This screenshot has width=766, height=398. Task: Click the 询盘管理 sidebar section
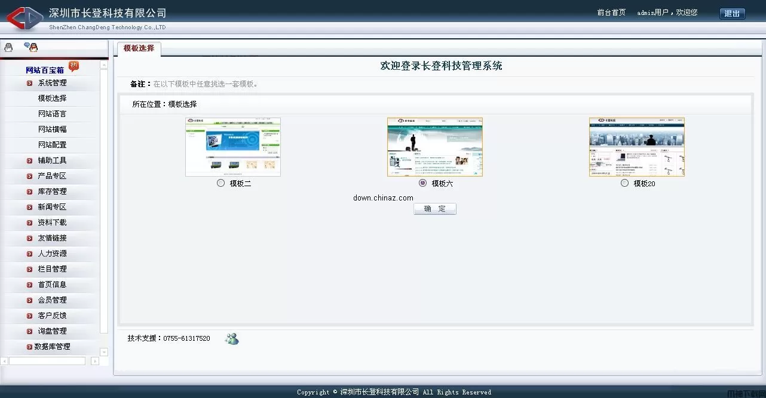pos(53,331)
